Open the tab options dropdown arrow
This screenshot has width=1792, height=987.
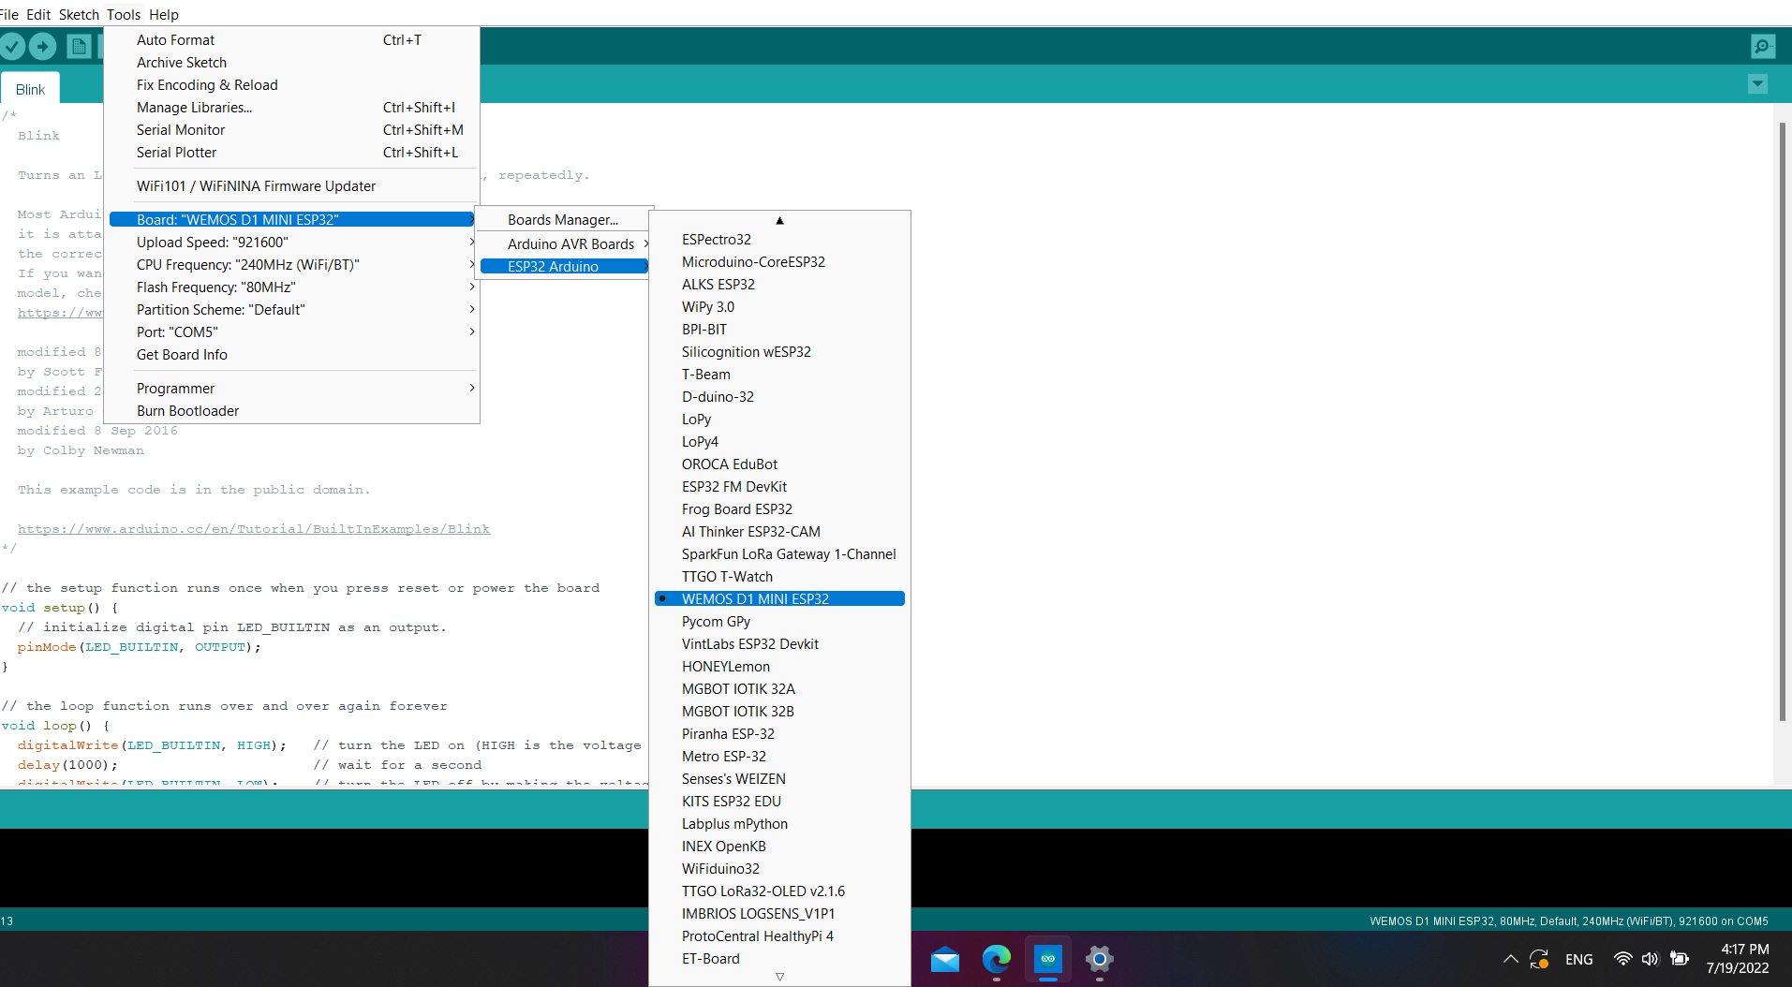coord(1757,83)
